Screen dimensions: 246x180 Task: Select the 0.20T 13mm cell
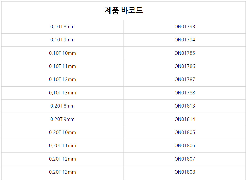click(x=63, y=172)
